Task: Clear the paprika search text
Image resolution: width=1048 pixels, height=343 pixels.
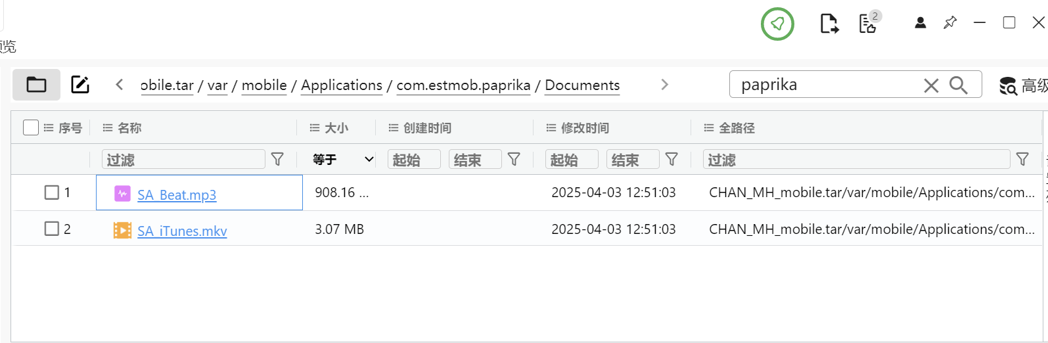Action: (931, 85)
